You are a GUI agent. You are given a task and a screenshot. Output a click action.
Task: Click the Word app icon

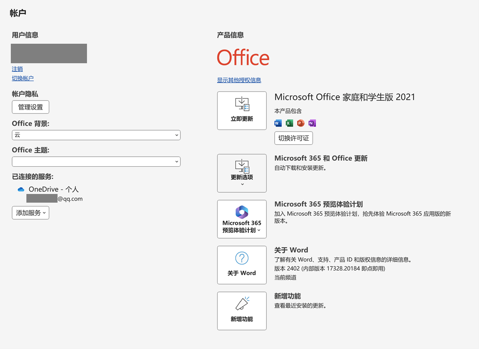coord(278,123)
